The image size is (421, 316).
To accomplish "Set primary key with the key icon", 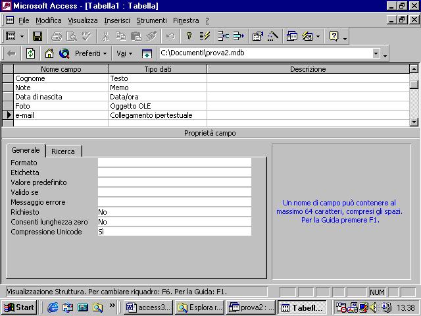I will coord(189,36).
